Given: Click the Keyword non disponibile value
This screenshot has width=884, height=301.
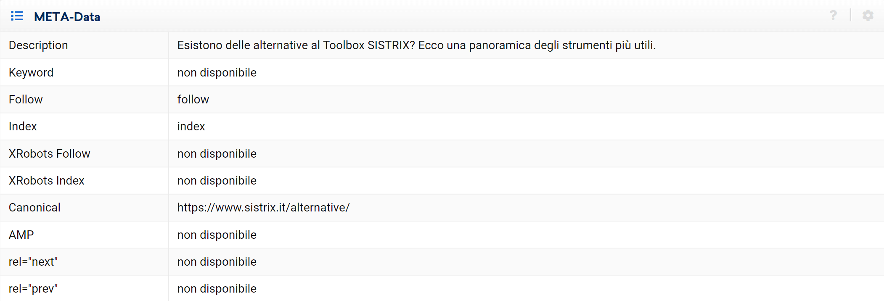Looking at the screenshot, I should click(x=217, y=73).
